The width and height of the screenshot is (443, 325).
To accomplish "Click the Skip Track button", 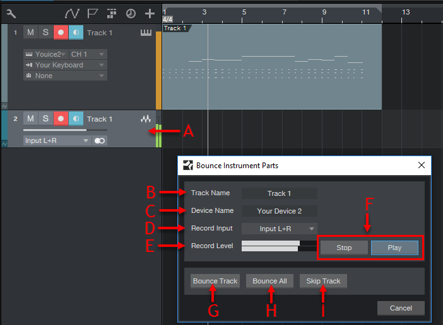I will (x=323, y=281).
